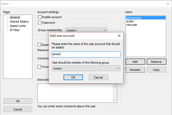Tick the Force checkbox under Connection
The image size is (172, 115).
[x=39, y=67]
